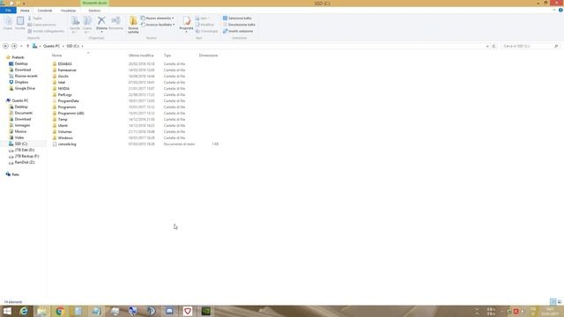Open Musica under Questo PC
Image resolution: width=564 pixels, height=317 pixels.
[20, 131]
